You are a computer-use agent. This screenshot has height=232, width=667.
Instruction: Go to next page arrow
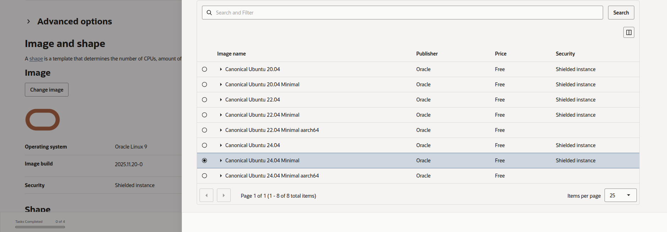click(x=224, y=195)
